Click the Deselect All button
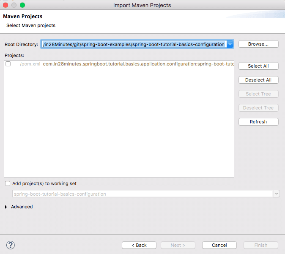Viewport: 285px width, 254px height. pyautogui.click(x=258, y=80)
